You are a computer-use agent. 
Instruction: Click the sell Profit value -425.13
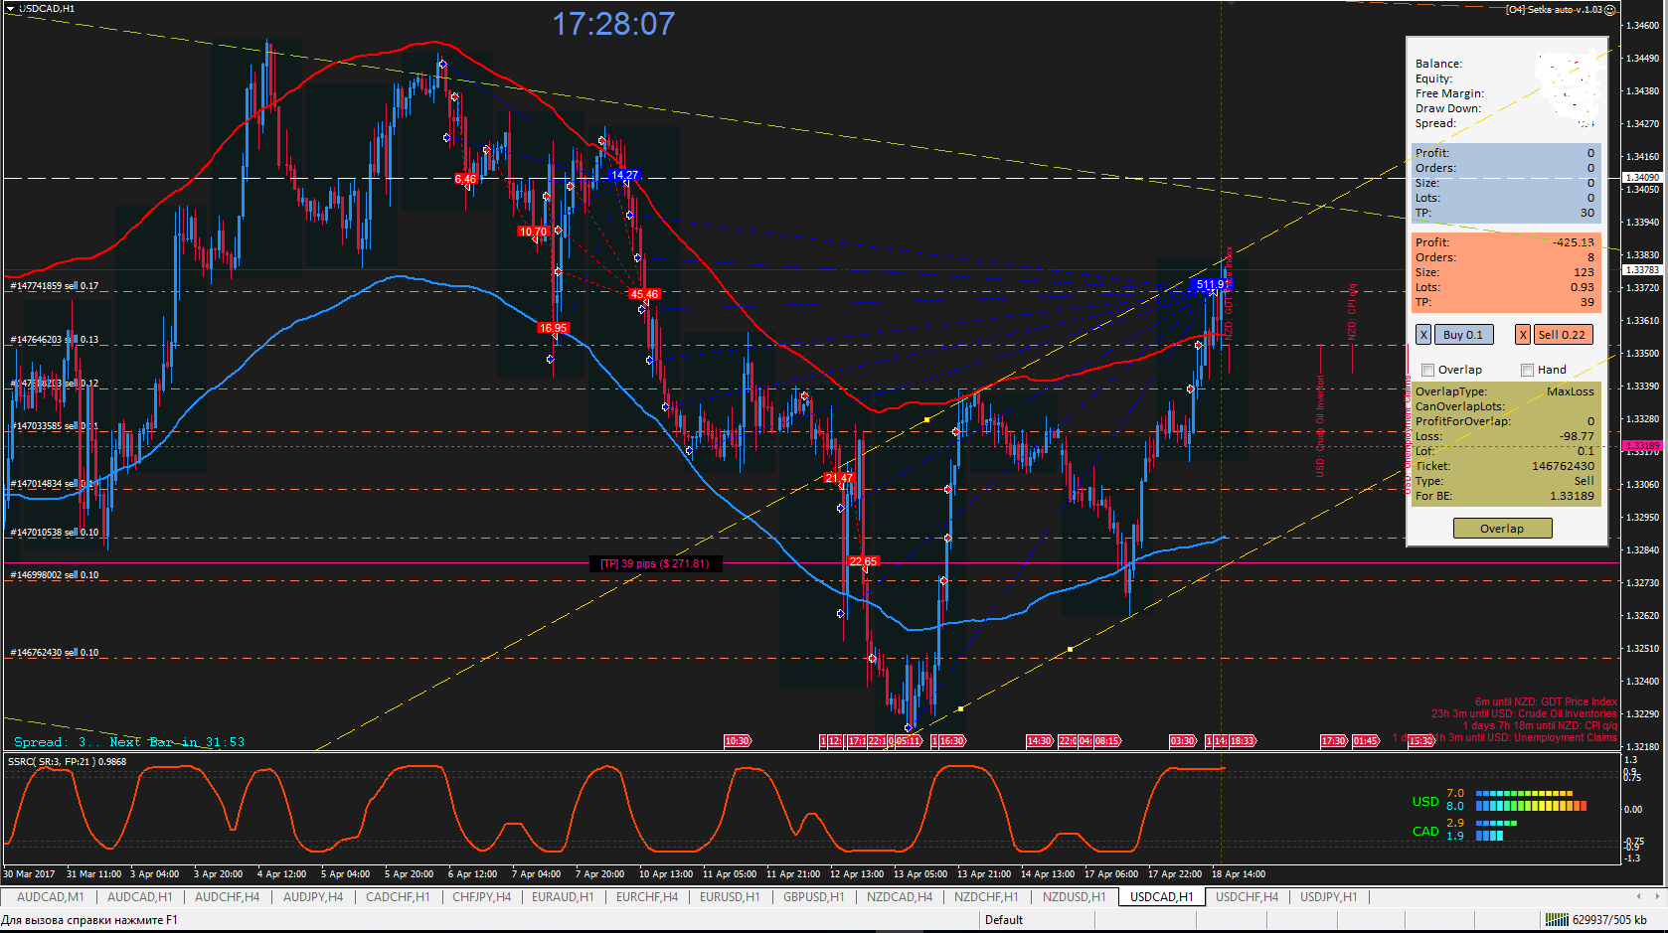[x=1574, y=242]
